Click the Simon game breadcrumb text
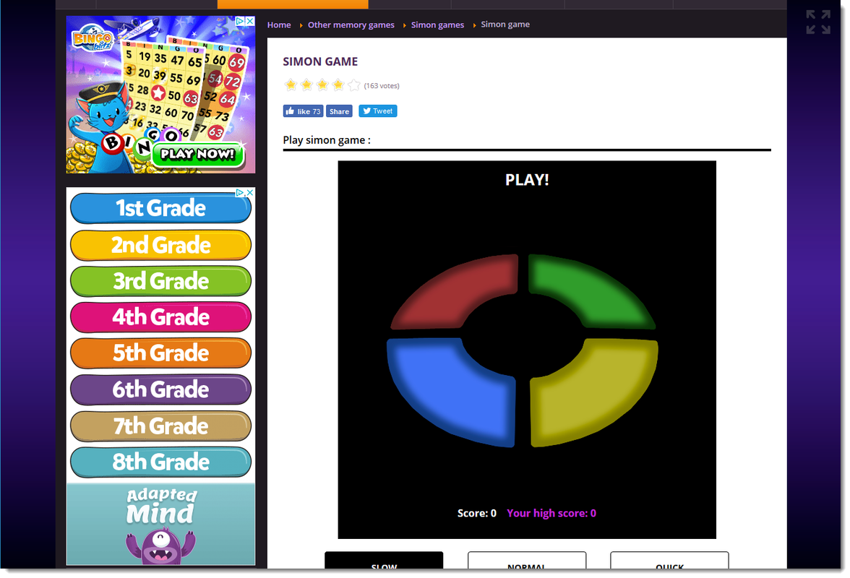This screenshot has height=578, width=850. point(505,25)
